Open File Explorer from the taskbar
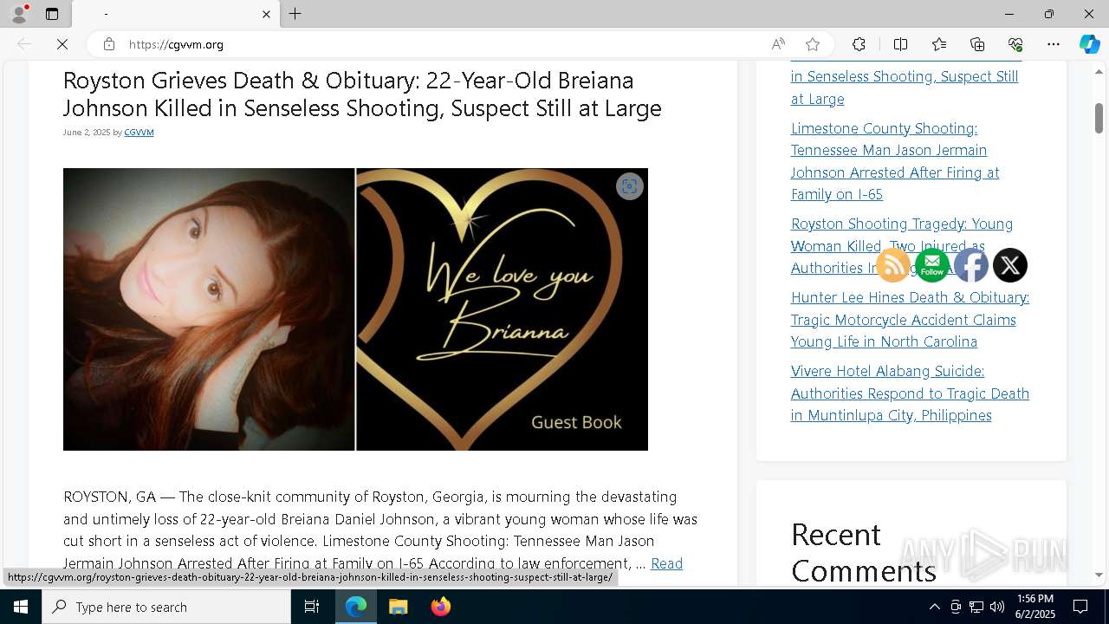 (399, 607)
